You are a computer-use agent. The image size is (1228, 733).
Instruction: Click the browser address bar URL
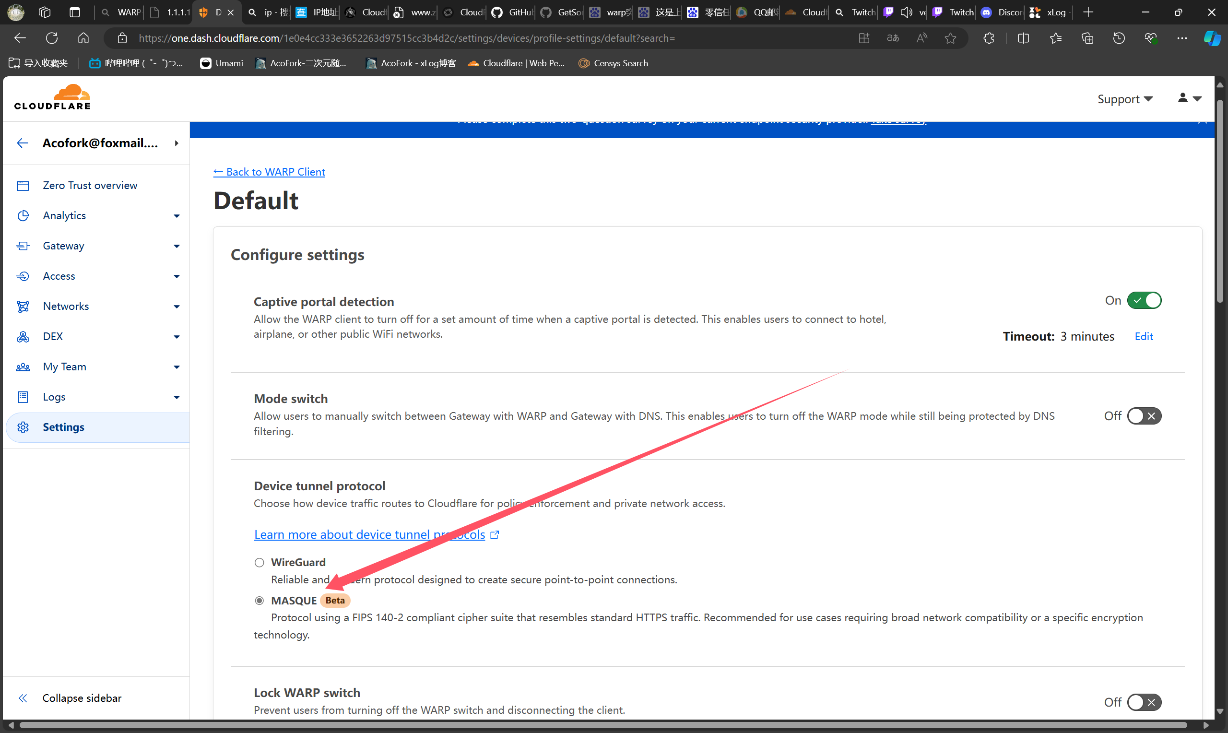click(x=406, y=38)
